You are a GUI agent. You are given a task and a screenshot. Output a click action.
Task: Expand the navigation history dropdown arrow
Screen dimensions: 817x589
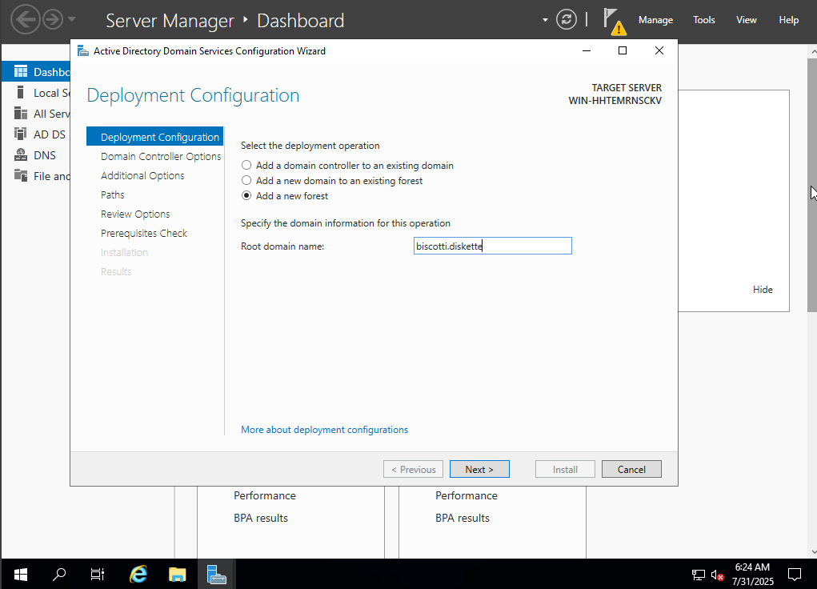[x=72, y=19]
